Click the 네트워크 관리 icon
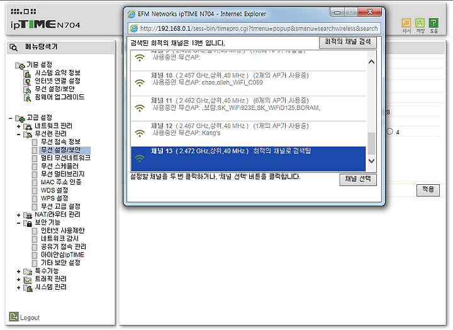Image resolution: width=453 pixels, height=330 pixels. (28, 126)
